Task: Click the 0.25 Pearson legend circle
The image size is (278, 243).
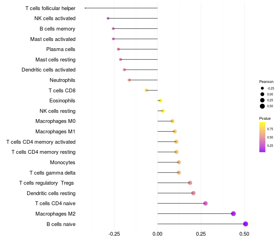Action: [262, 100]
